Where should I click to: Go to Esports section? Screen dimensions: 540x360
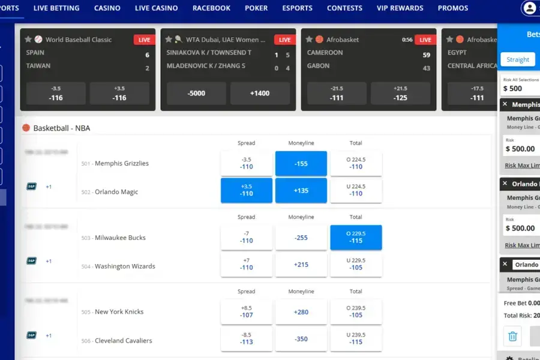coord(297,8)
